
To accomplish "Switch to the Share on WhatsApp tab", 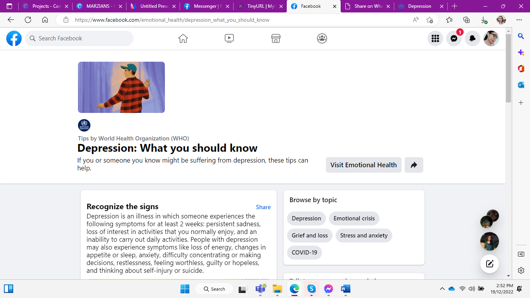I will [x=367, y=6].
